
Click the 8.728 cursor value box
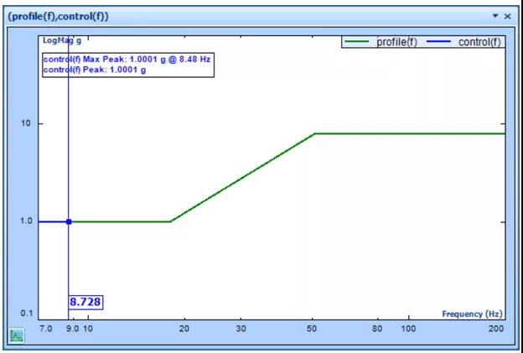pyautogui.click(x=85, y=302)
